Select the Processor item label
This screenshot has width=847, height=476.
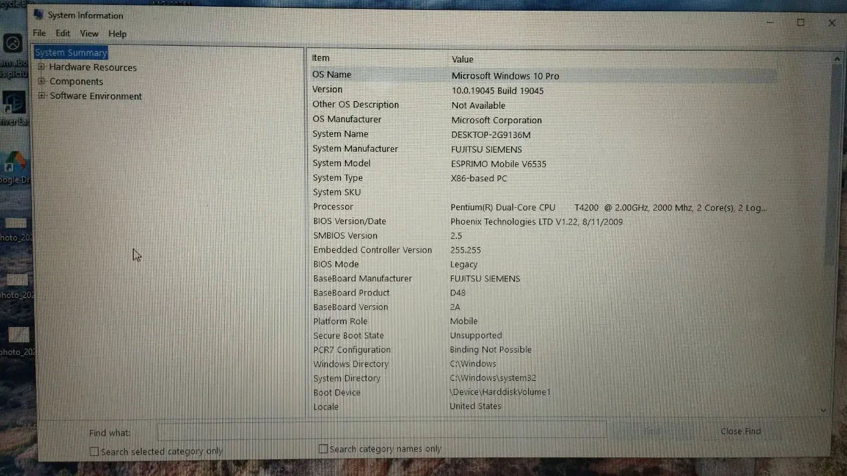point(333,207)
